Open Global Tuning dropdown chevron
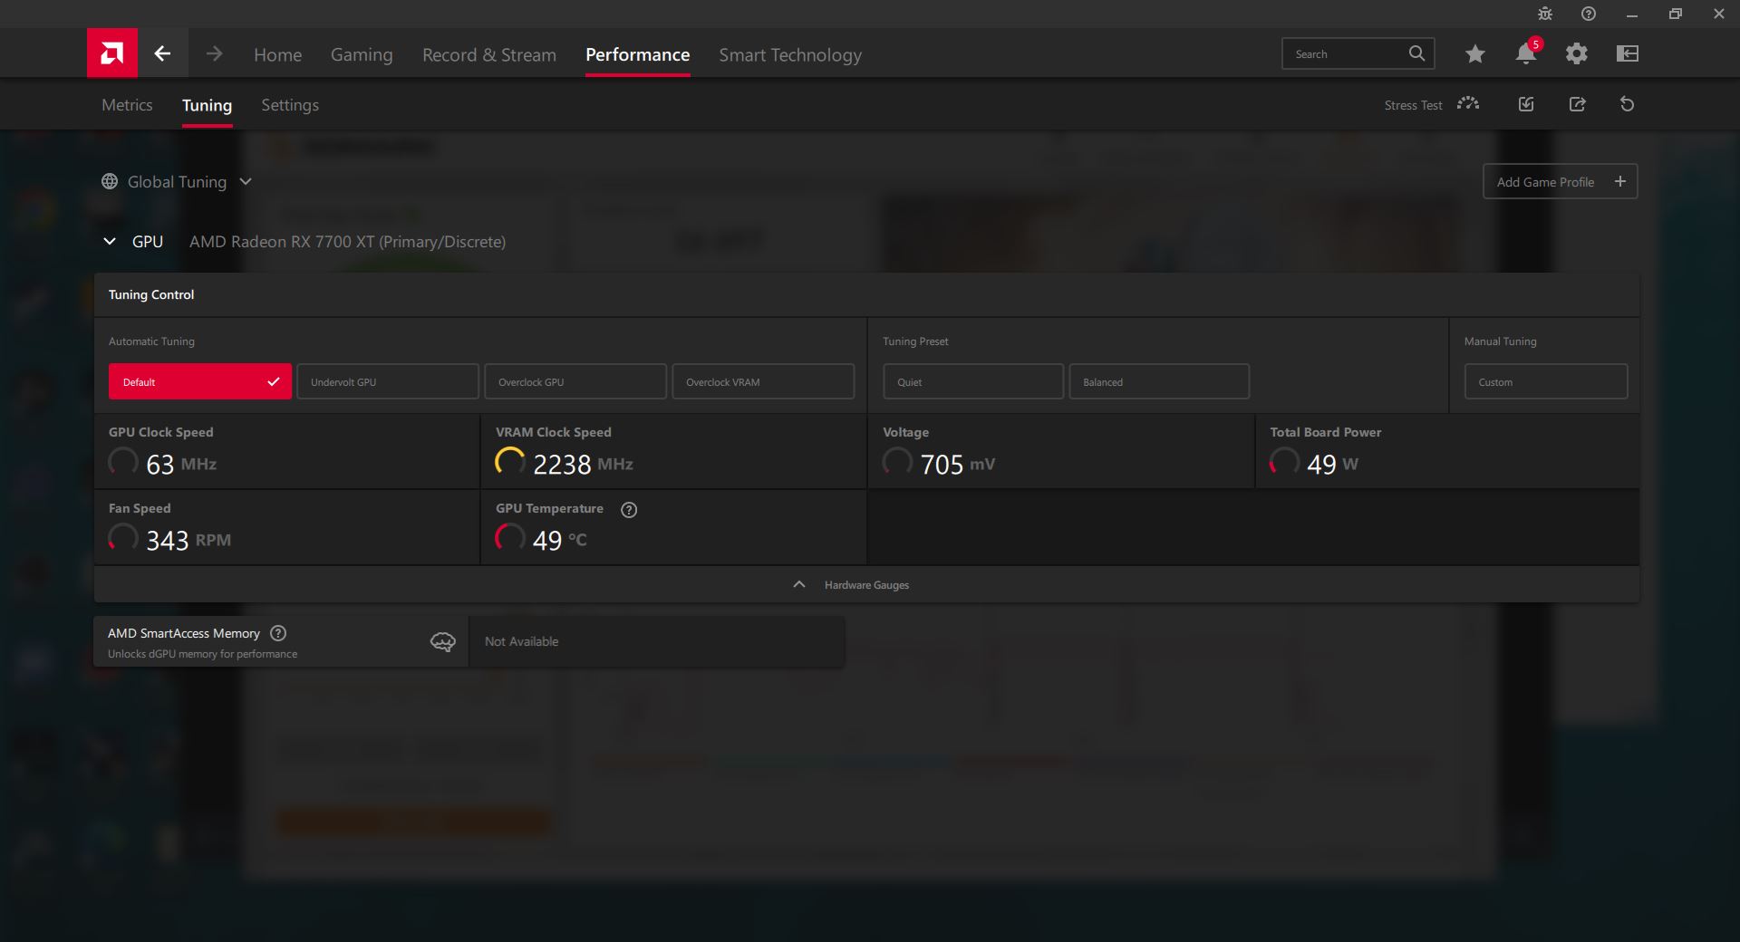The image size is (1740, 942). [246, 181]
